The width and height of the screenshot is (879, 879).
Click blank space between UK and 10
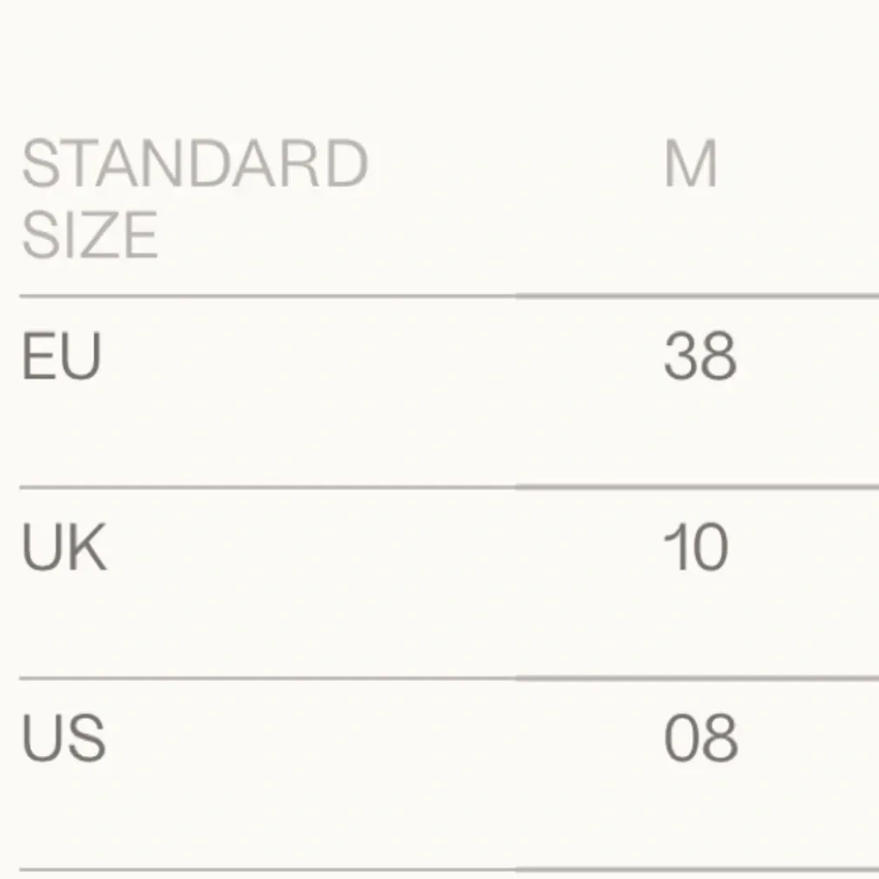[x=378, y=547]
